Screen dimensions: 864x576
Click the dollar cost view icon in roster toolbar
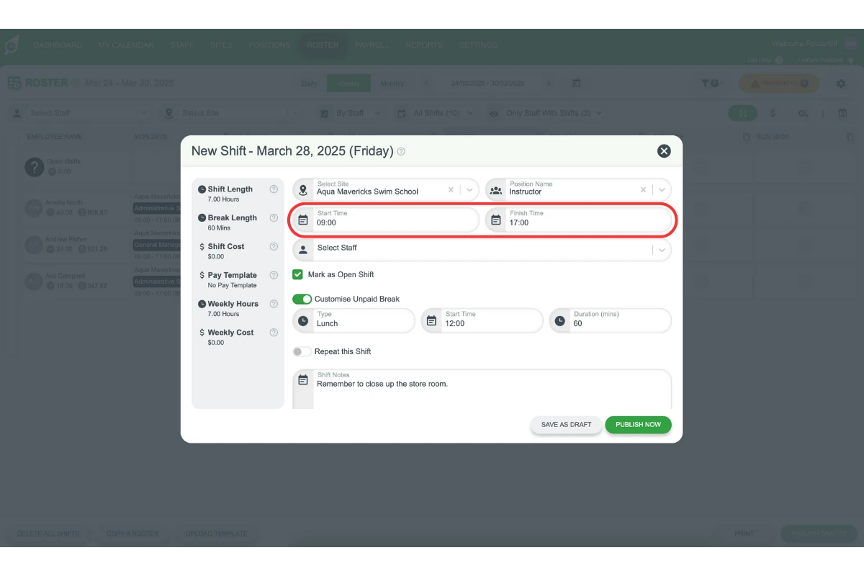(773, 113)
